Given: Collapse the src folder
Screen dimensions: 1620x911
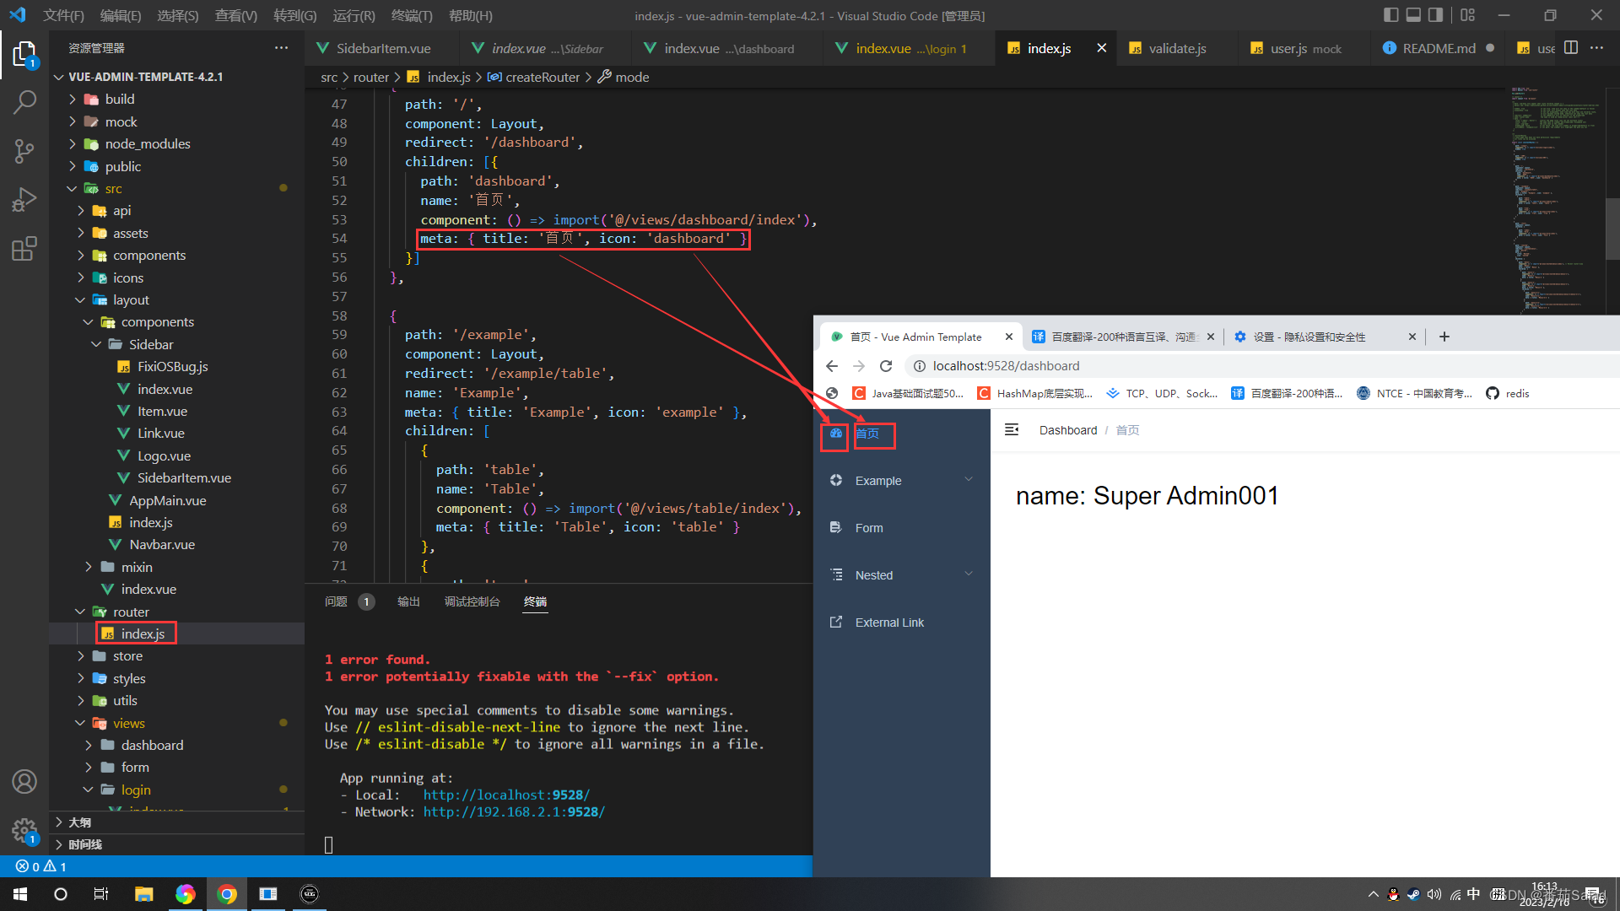Looking at the screenshot, I should 73,188.
